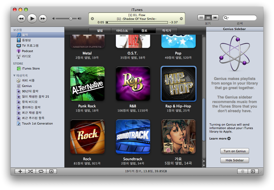Open 좋아하는 음악 smart playlist

37,107
